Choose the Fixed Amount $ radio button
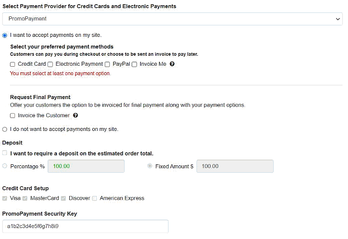This screenshot has width=348, height=239. pyautogui.click(x=150, y=166)
